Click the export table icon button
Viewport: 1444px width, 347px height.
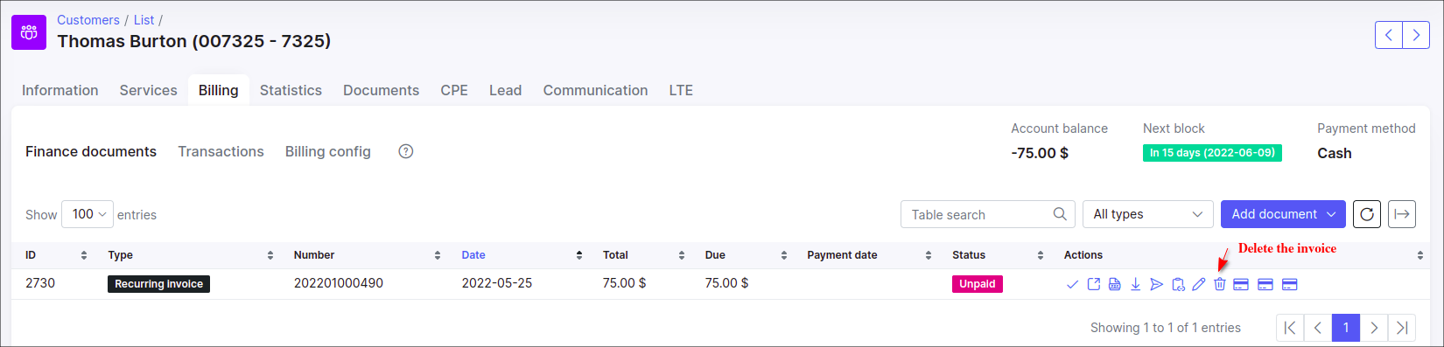point(1402,214)
